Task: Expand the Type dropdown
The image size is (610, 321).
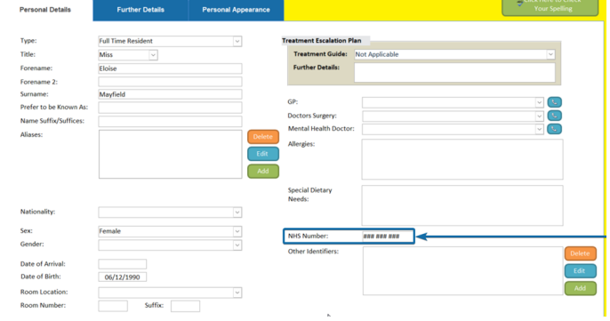Action: (237, 41)
